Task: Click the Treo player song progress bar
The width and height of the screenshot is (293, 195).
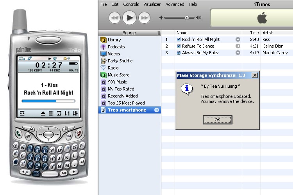Action: pos(48,101)
